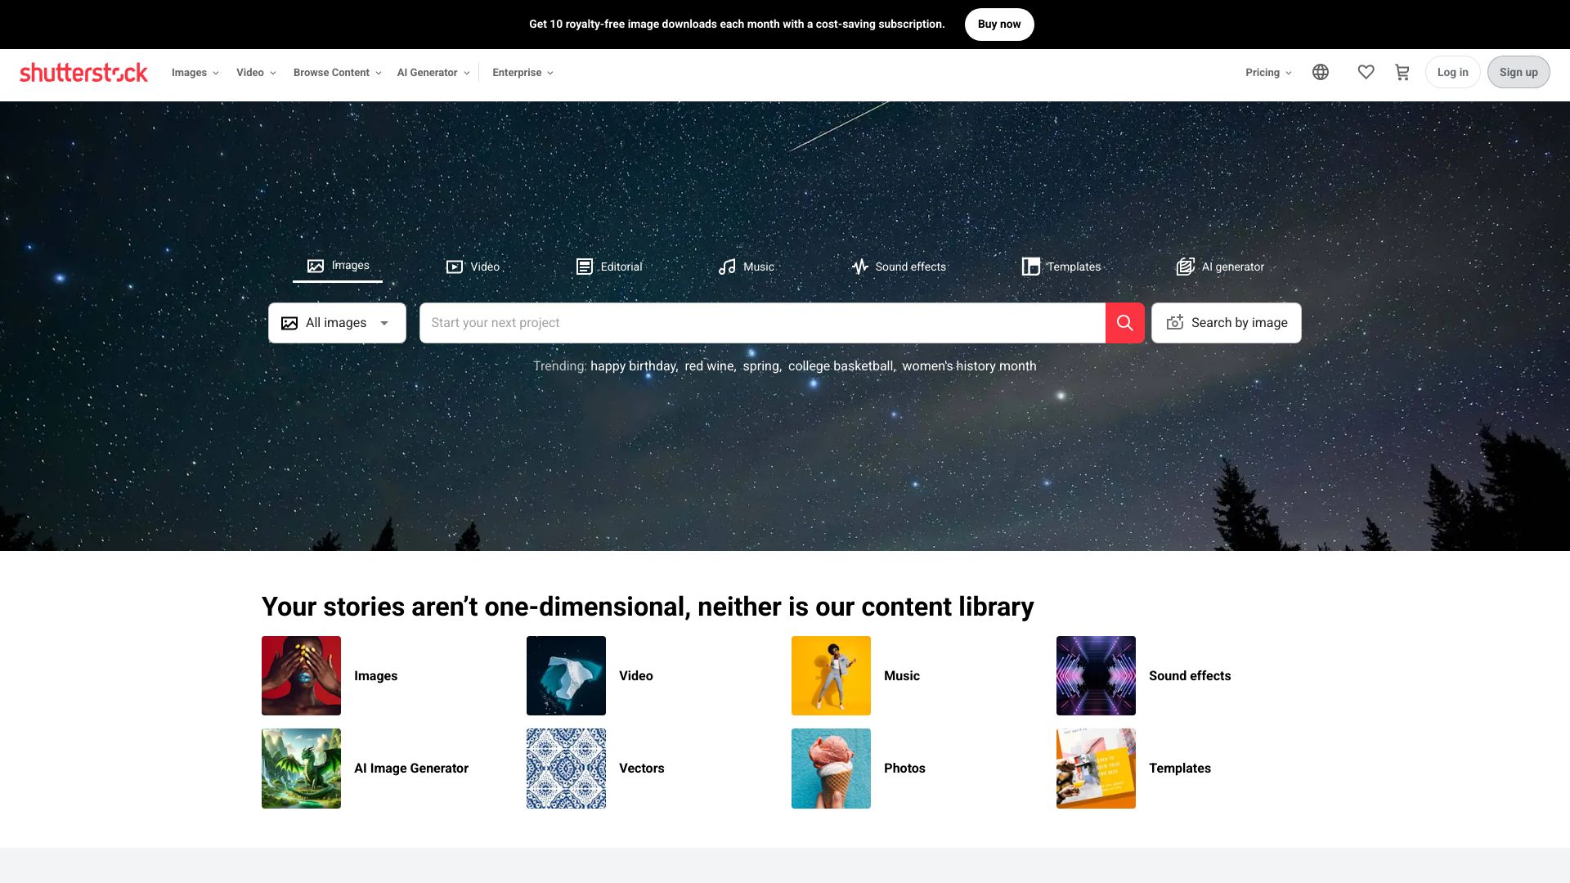Open favorites via the heart icon

(x=1366, y=72)
